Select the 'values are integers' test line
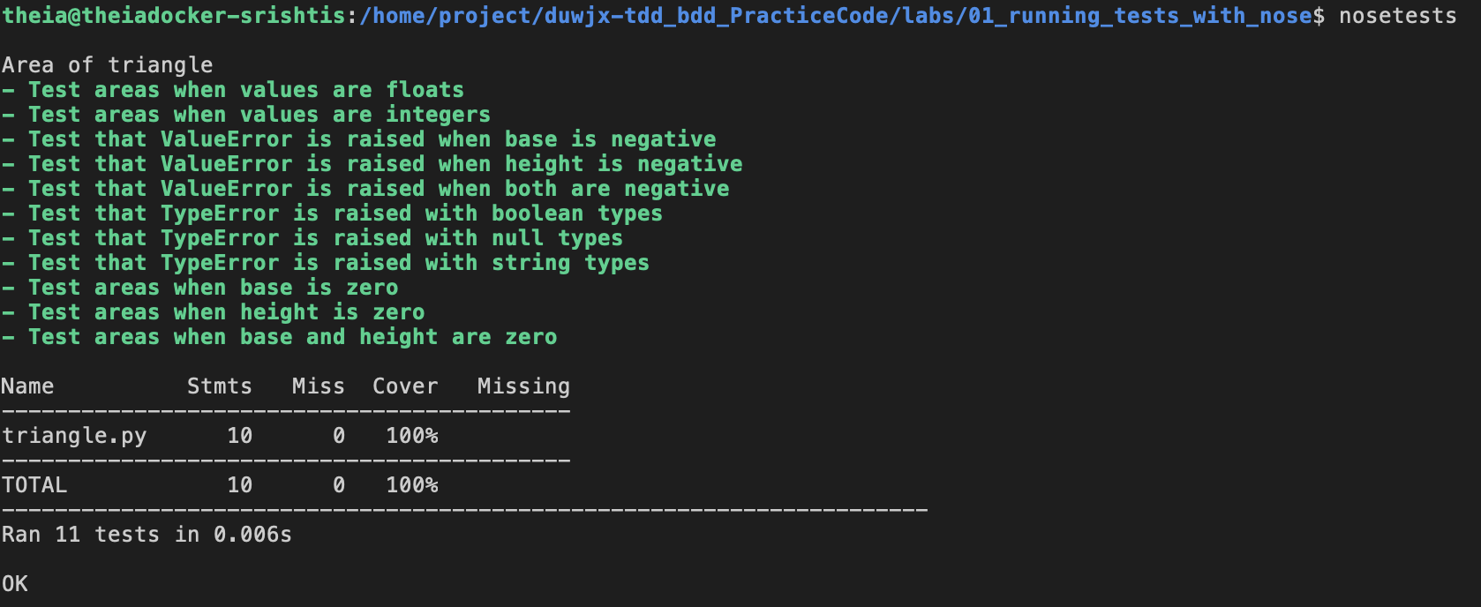This screenshot has width=1481, height=607. 246,115
